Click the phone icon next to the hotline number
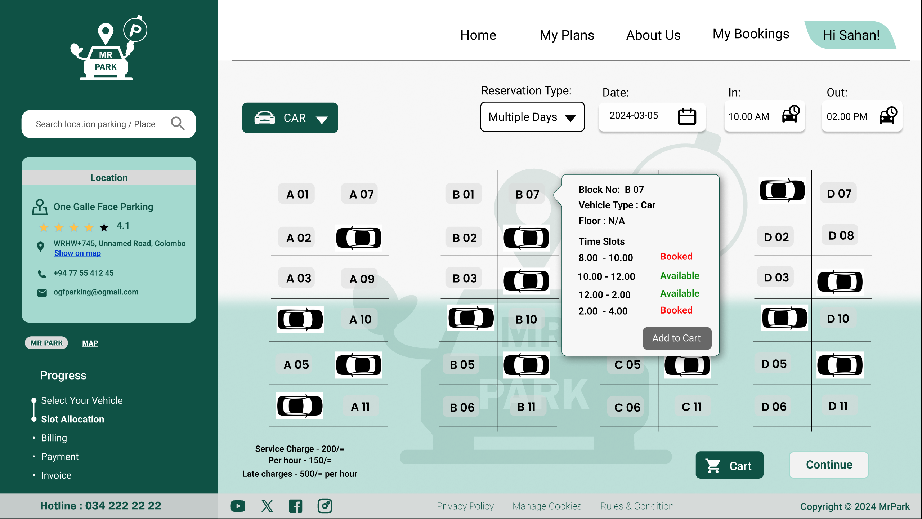Viewport: 922px width, 519px height. tap(42, 274)
